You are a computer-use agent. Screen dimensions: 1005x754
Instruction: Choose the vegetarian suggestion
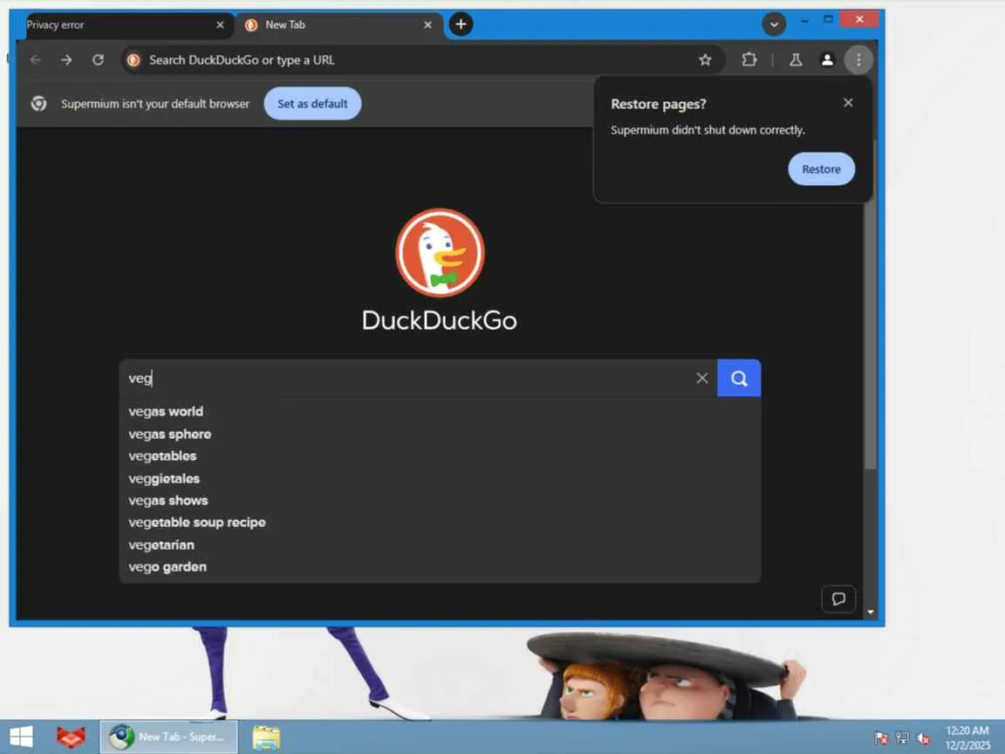(x=440, y=545)
